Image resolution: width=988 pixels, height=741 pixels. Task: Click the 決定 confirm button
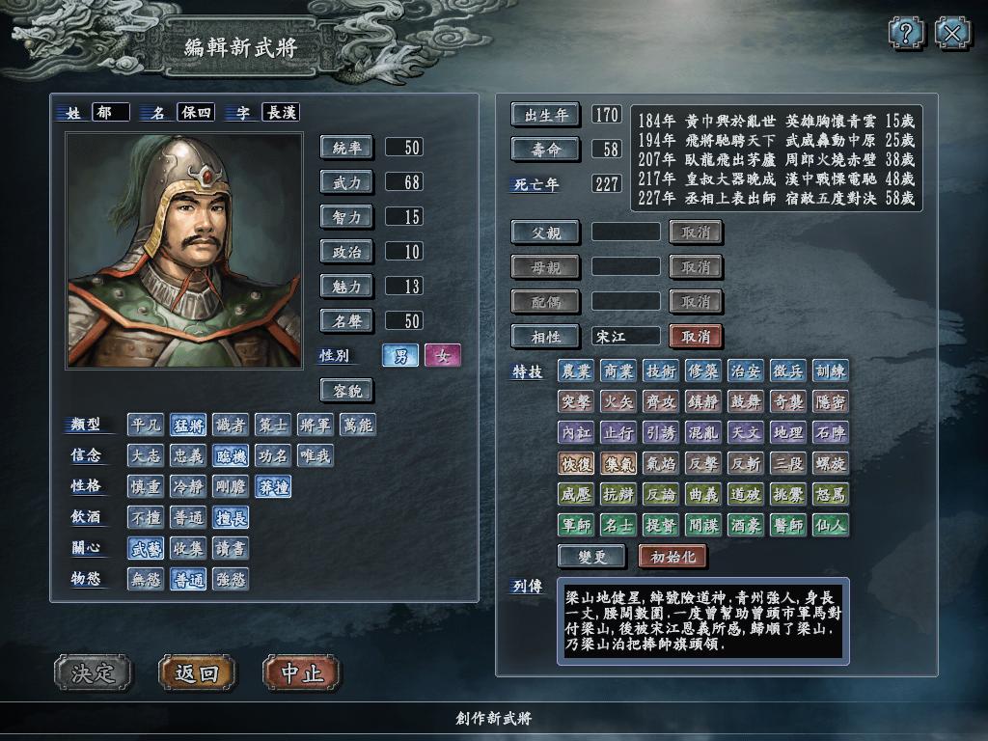(x=94, y=672)
